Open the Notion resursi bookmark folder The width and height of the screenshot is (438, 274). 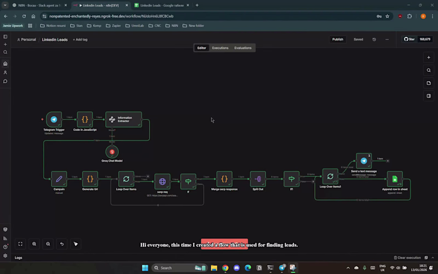[53, 26]
